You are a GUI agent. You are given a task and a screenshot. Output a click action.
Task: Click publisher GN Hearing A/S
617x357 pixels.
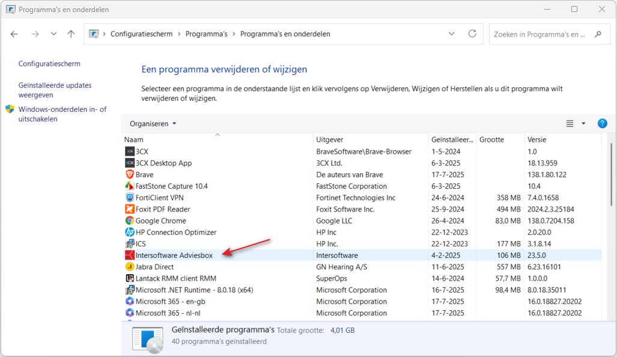tap(342, 267)
